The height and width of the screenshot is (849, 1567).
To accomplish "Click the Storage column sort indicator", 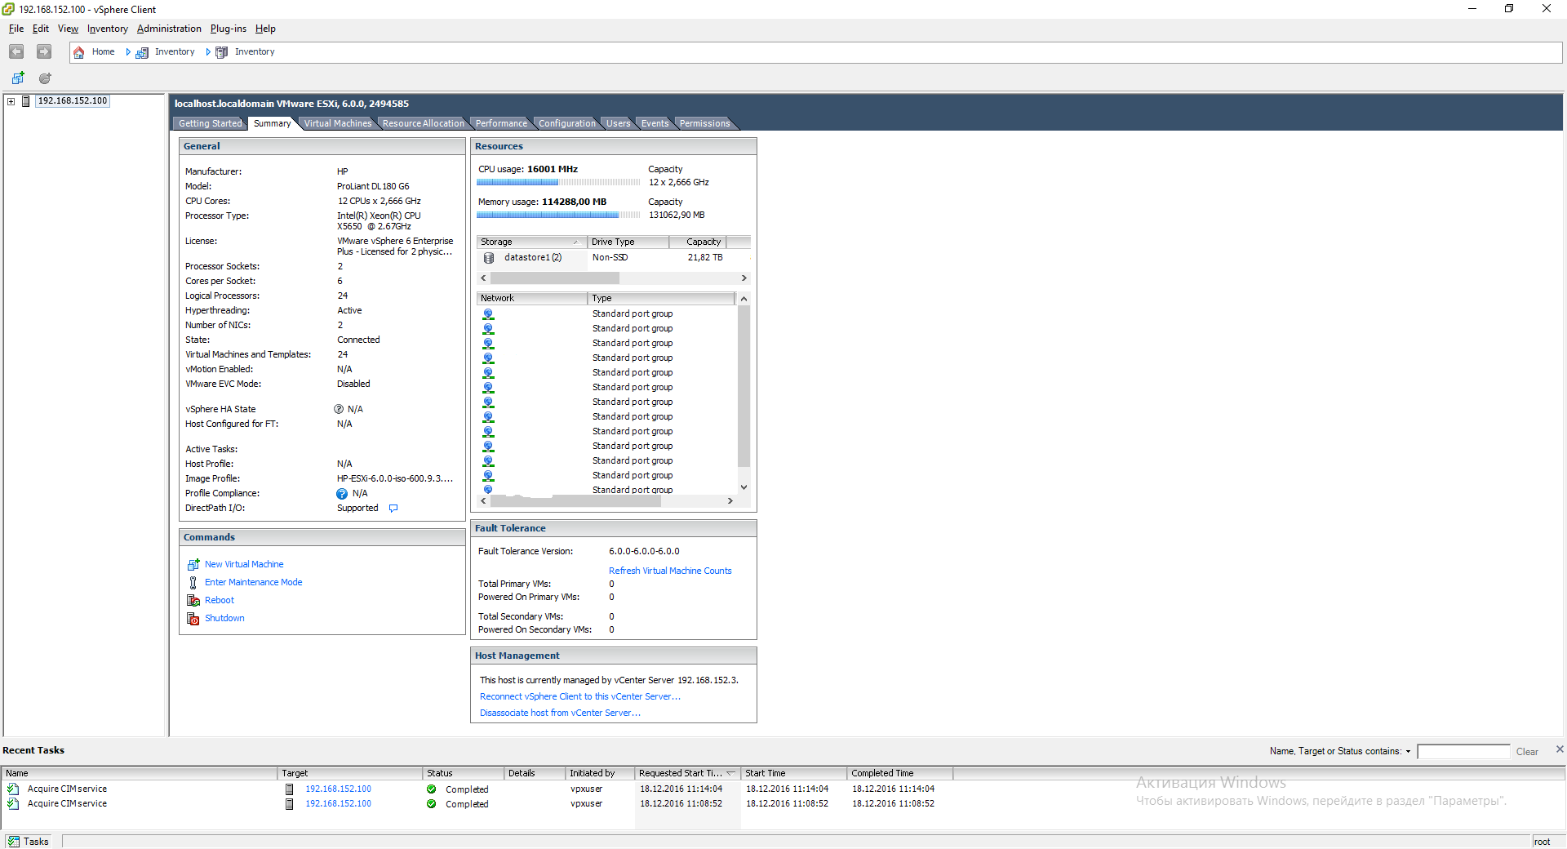I will tap(576, 242).
